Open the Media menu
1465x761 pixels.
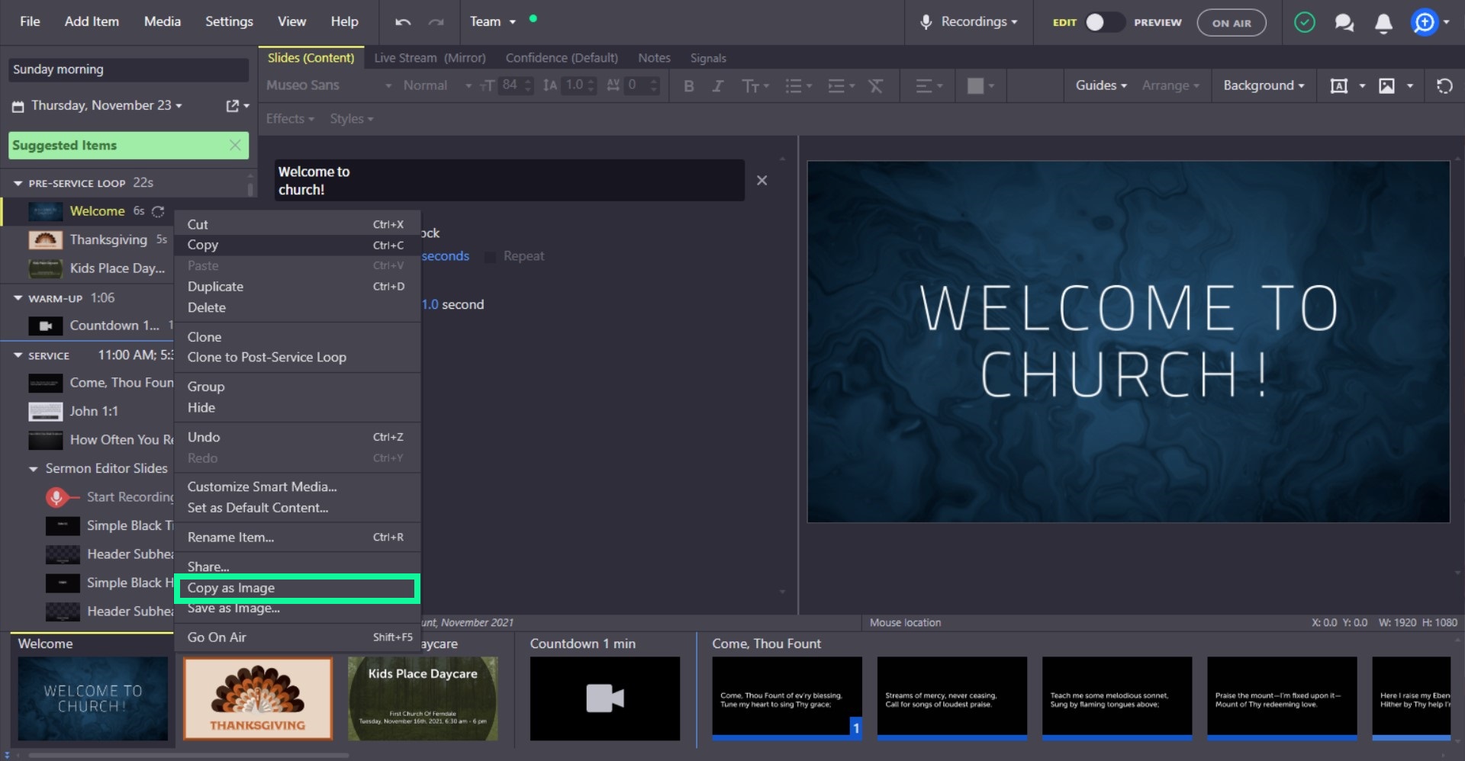click(x=163, y=21)
